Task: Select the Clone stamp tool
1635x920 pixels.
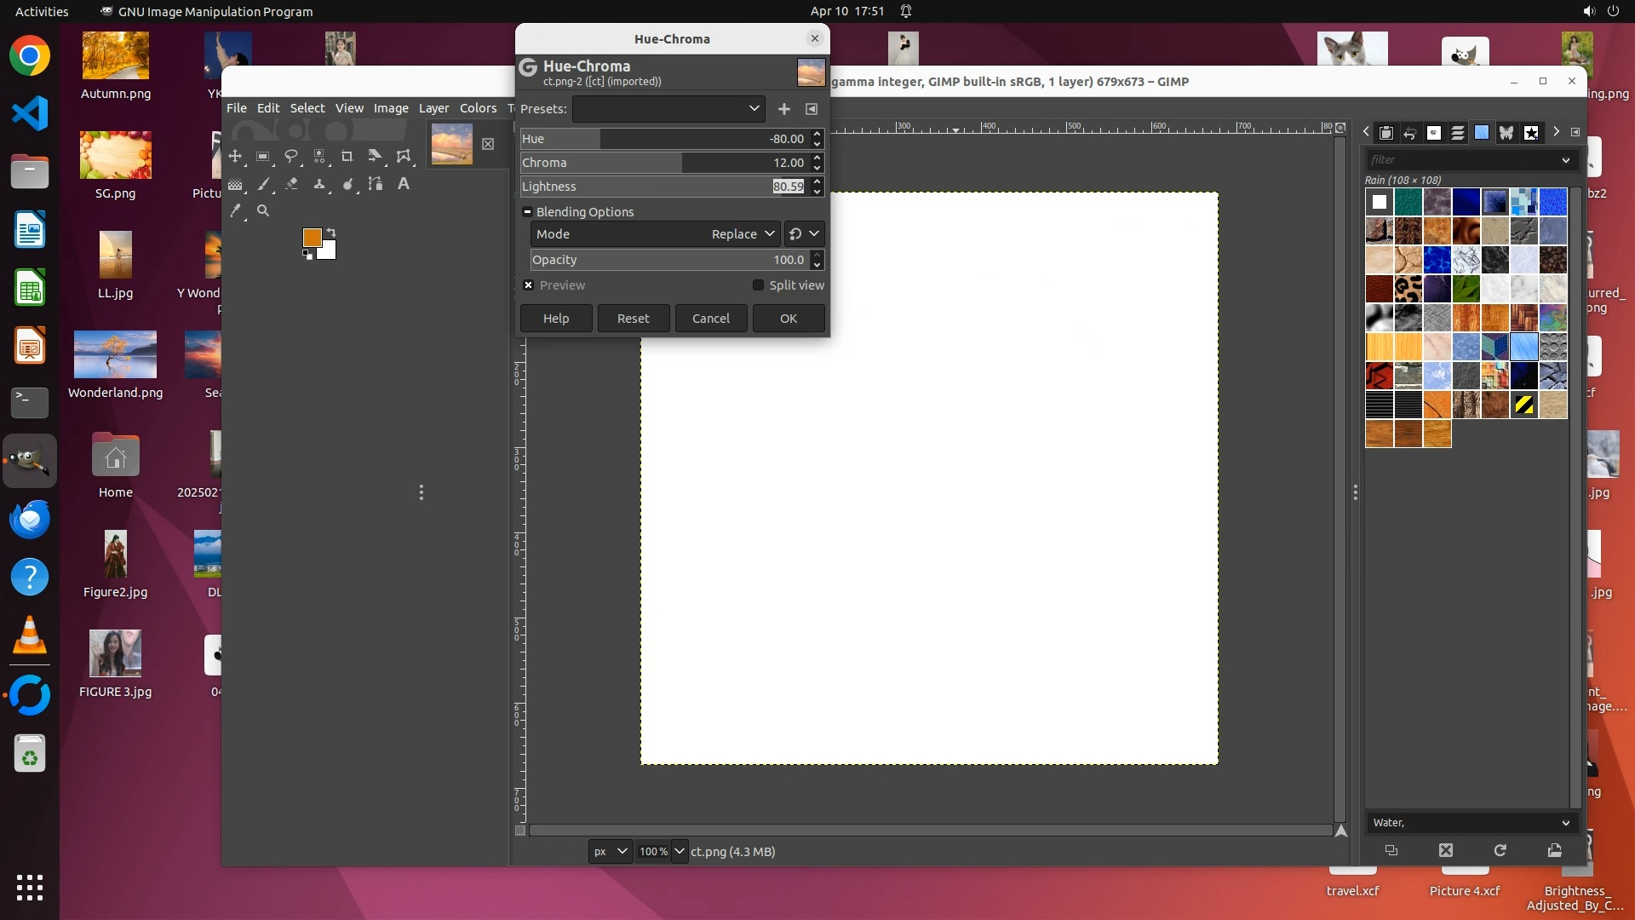Action: point(319,184)
